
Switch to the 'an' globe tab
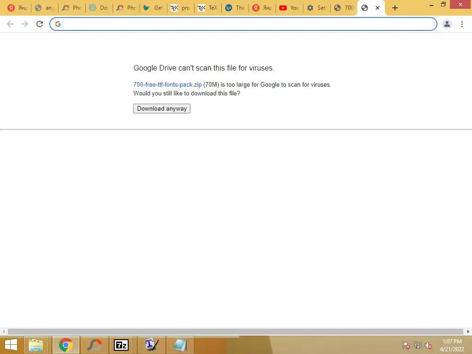pyautogui.click(x=44, y=8)
